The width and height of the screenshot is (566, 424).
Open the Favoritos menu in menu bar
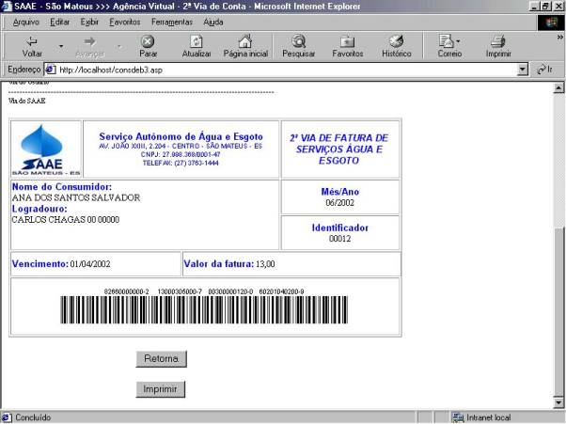click(124, 22)
